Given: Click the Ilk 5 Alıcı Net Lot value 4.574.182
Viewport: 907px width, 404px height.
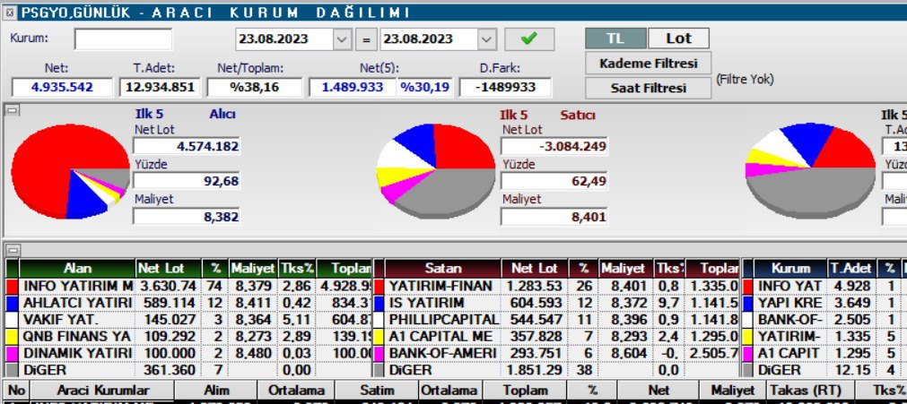Looking at the screenshot, I should pyautogui.click(x=187, y=146).
